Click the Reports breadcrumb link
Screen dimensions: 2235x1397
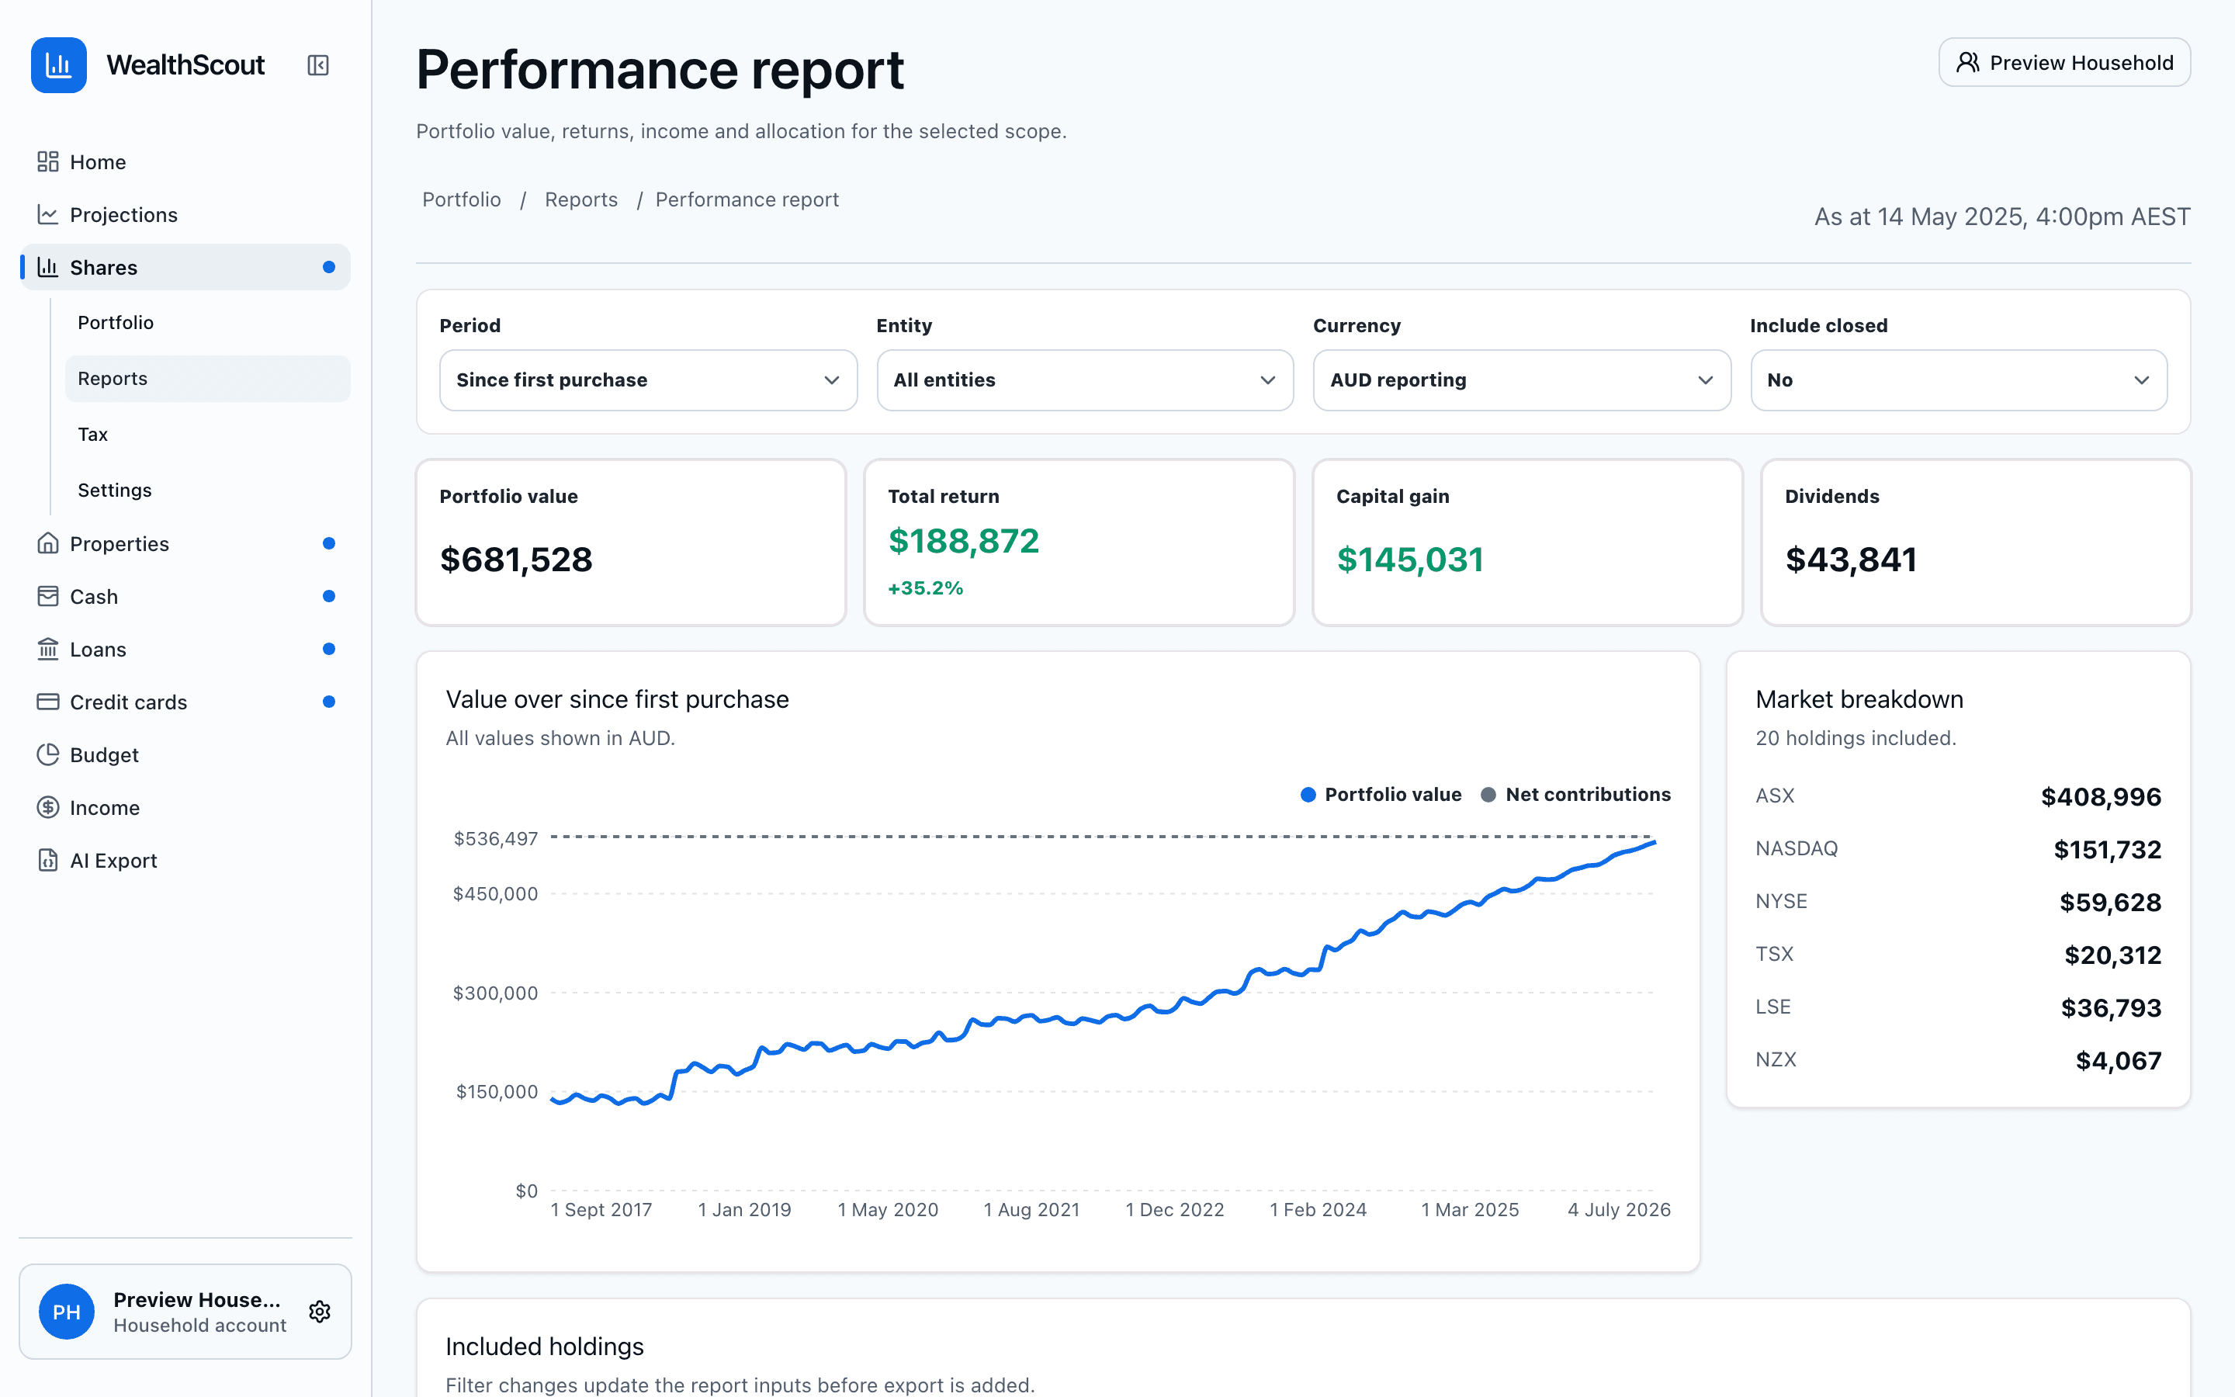tap(581, 199)
